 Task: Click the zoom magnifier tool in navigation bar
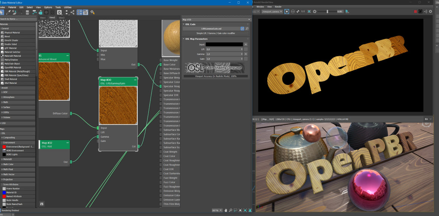pos(230,210)
